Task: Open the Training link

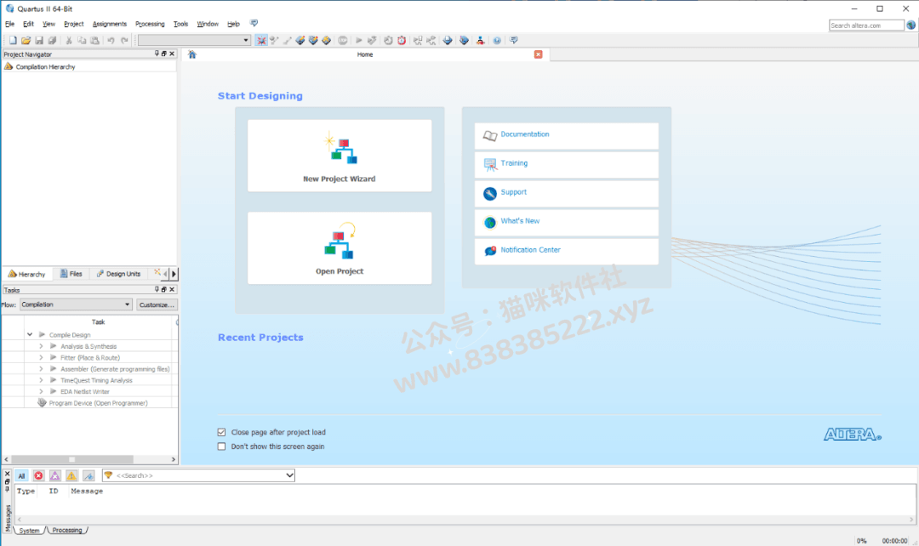Action: 566,165
